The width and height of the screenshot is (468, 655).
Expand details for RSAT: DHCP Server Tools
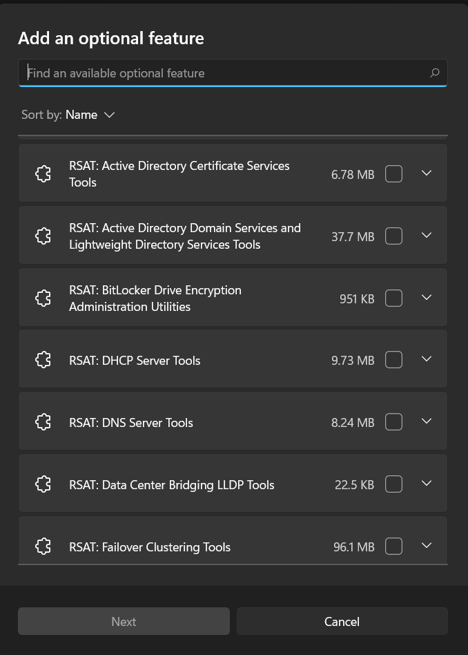(x=427, y=359)
